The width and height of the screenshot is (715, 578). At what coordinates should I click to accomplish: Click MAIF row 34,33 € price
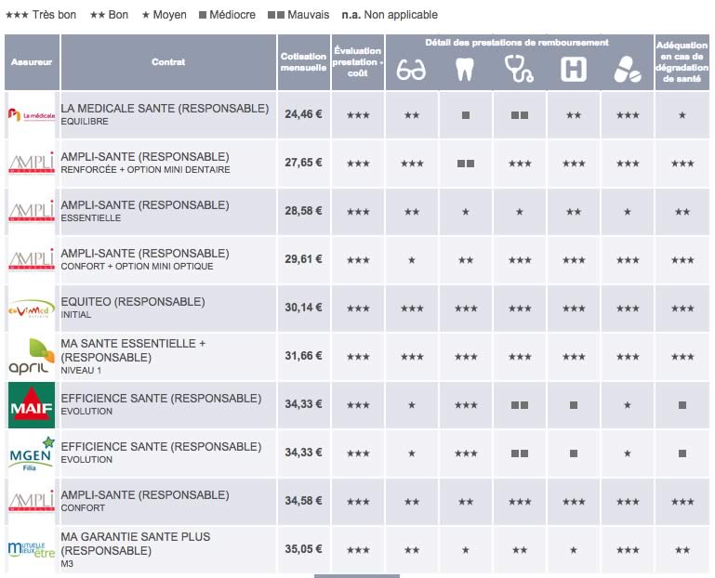(x=303, y=404)
